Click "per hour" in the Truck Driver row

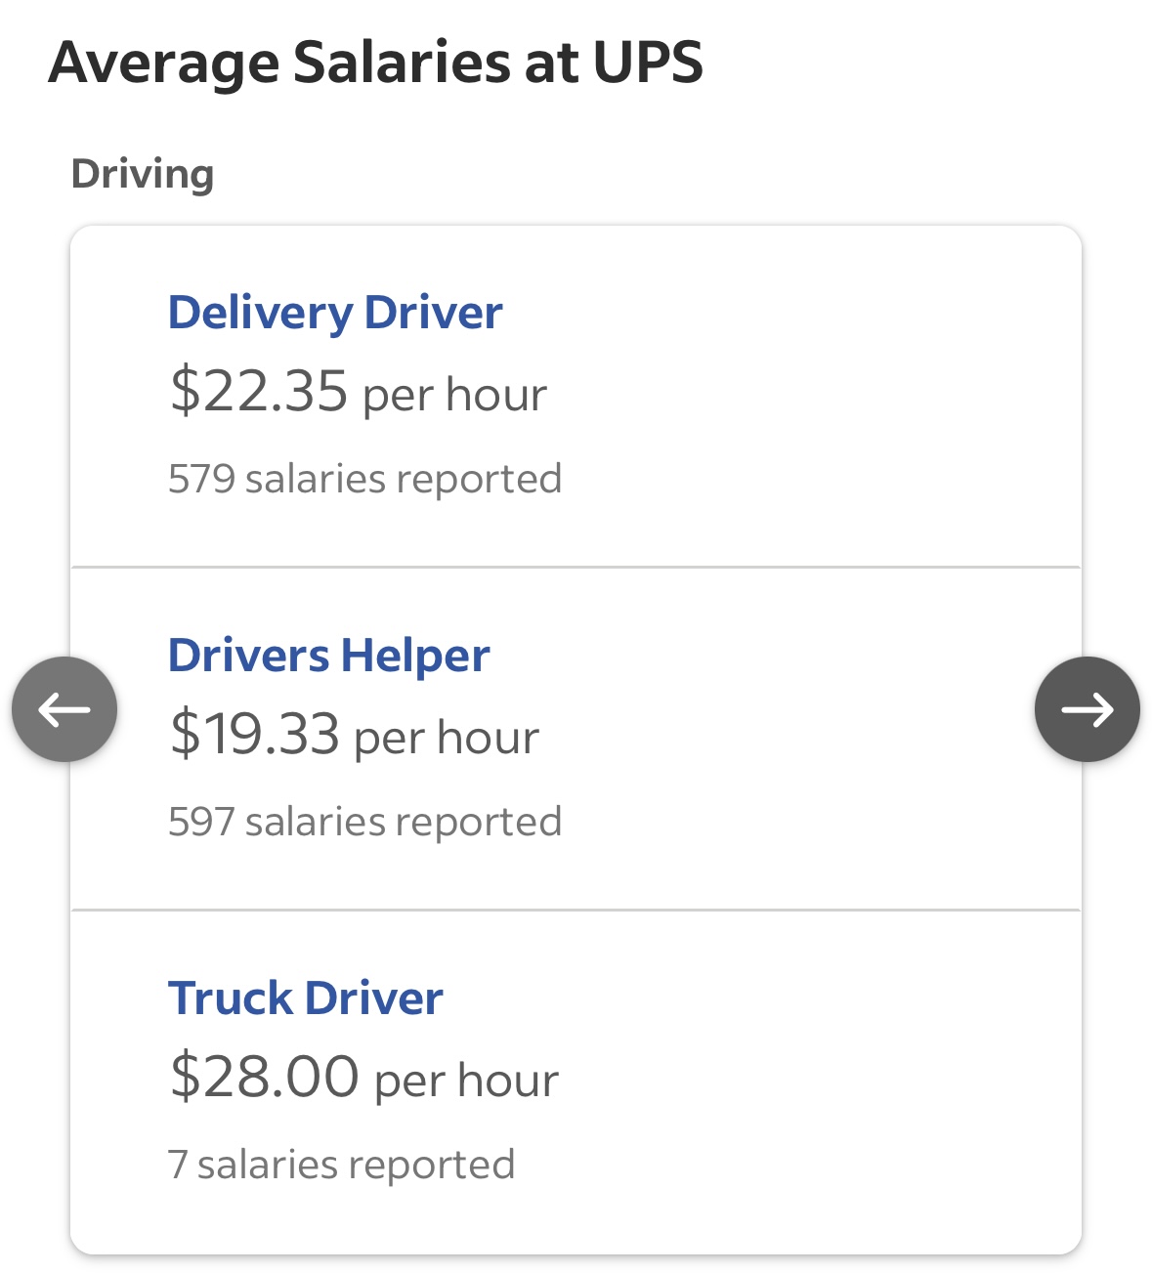[466, 1081]
